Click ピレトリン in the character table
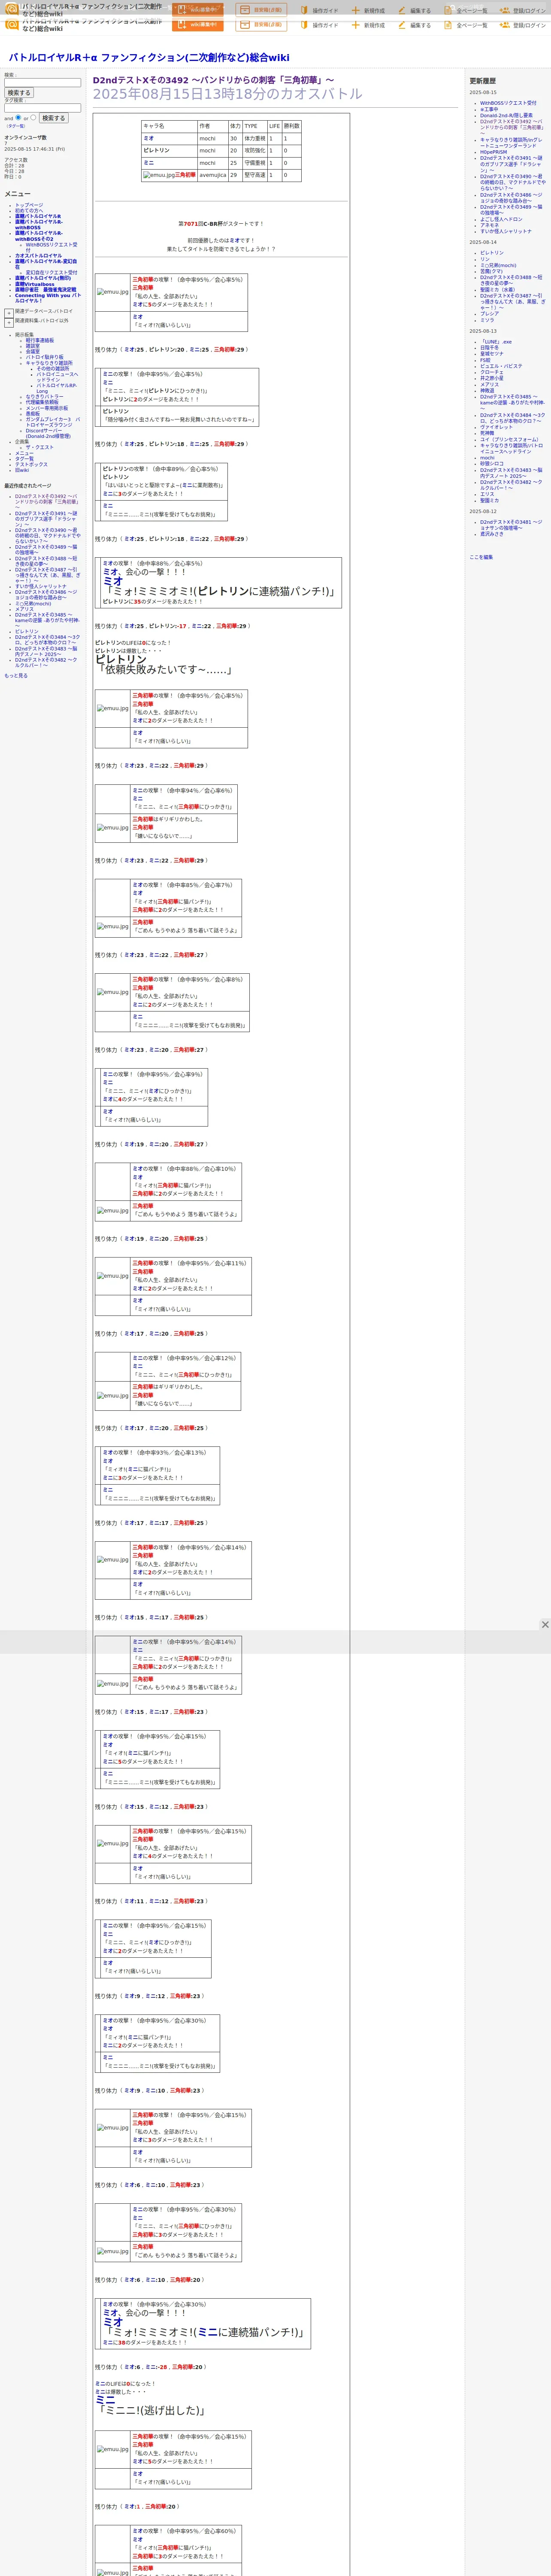Screen dimensions: 551x2576 coord(156,151)
